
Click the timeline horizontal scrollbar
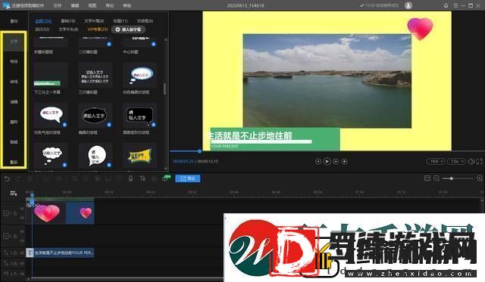pos(127,279)
